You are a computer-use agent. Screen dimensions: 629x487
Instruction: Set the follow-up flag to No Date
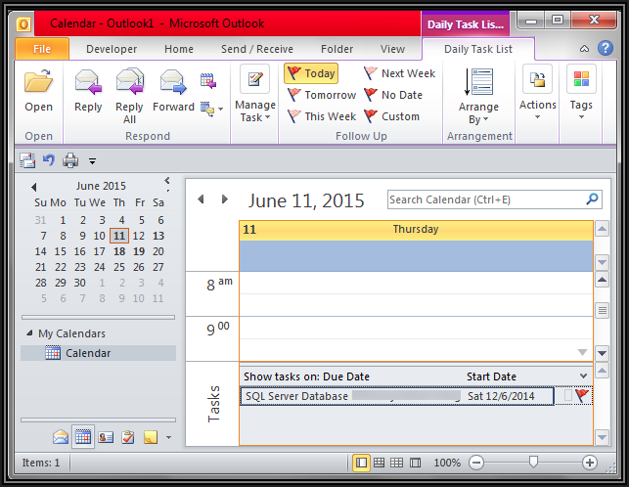click(x=393, y=95)
